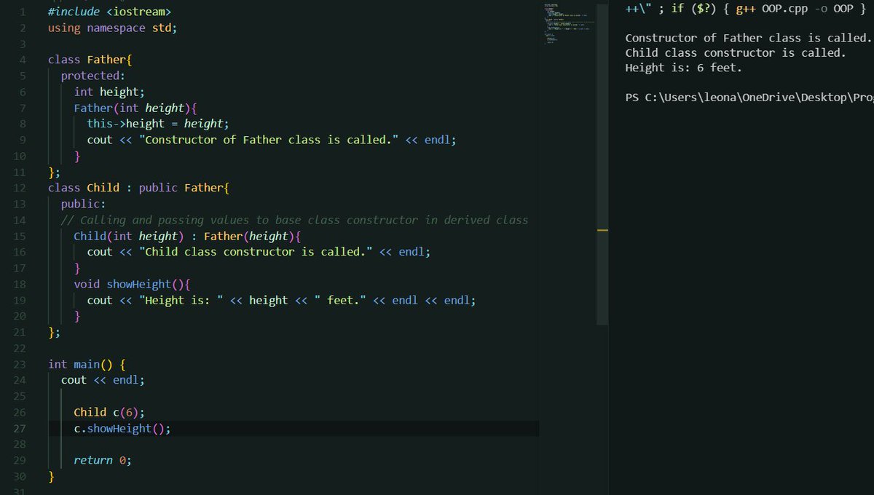874x495 pixels.
Task: Click 'this->height = height;' line
Action: point(158,124)
